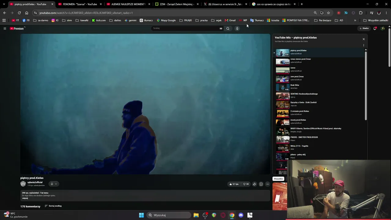
Task: Open the Utwórz create menu
Action: [364, 28]
